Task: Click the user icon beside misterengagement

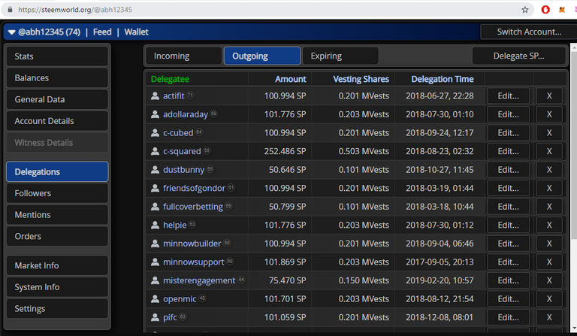Action: (x=155, y=280)
